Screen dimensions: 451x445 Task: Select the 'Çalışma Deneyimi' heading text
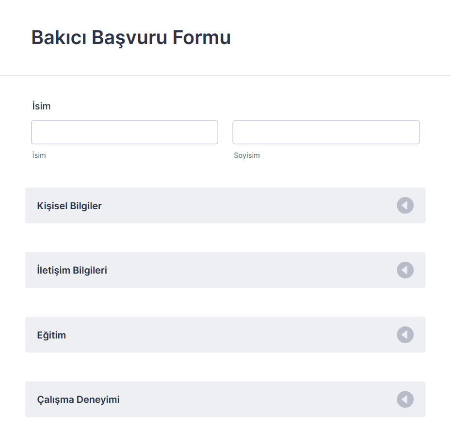pos(78,399)
